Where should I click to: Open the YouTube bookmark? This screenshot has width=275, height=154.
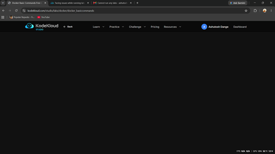coord(43,17)
